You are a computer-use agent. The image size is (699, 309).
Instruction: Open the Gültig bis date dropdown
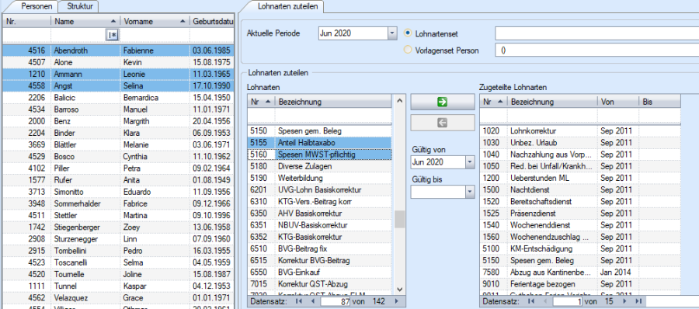[x=470, y=192]
